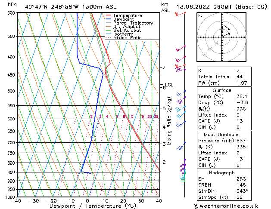Click the 3 km altitude label

coord(164,144)
